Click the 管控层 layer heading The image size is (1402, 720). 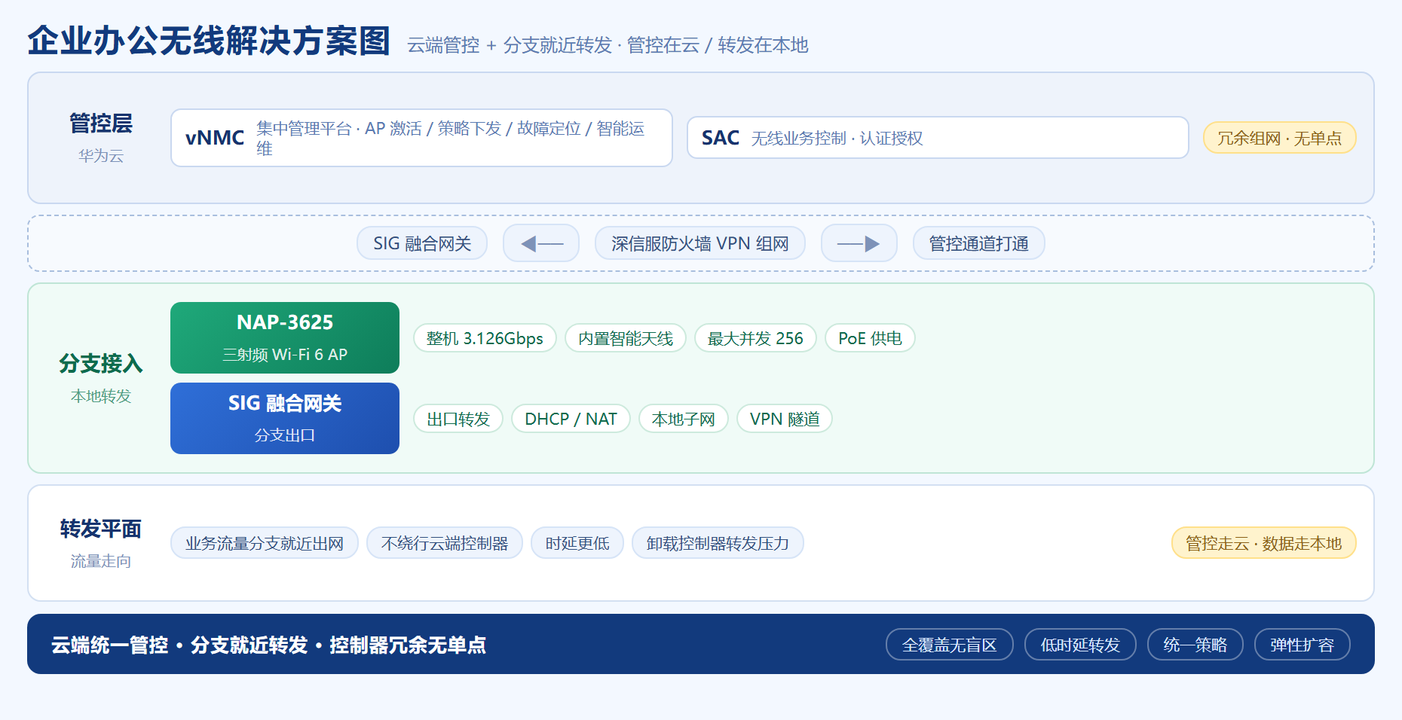(101, 123)
